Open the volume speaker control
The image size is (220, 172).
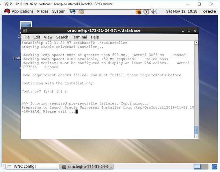154,12
